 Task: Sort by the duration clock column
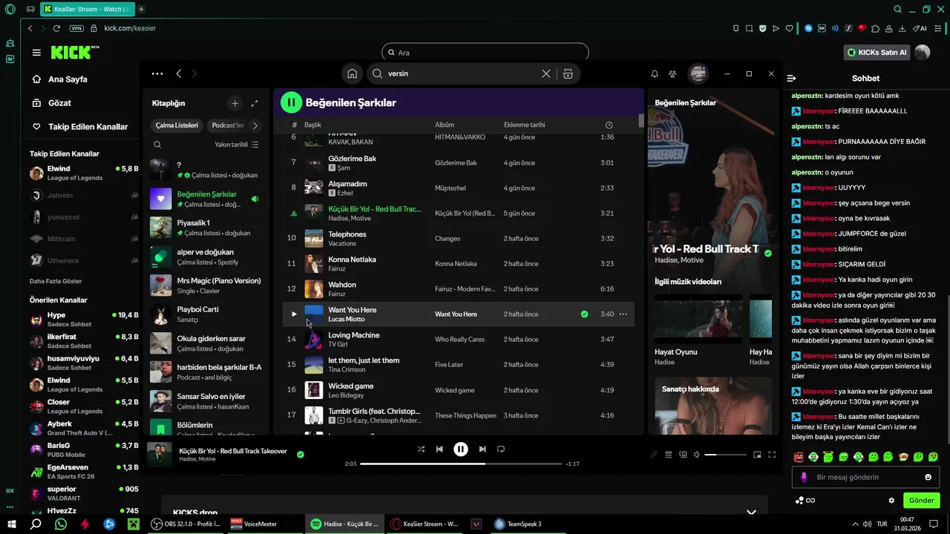pos(609,125)
